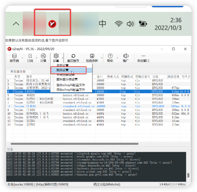Select server row 美国D2
The image size is (197, 192).
99,124
